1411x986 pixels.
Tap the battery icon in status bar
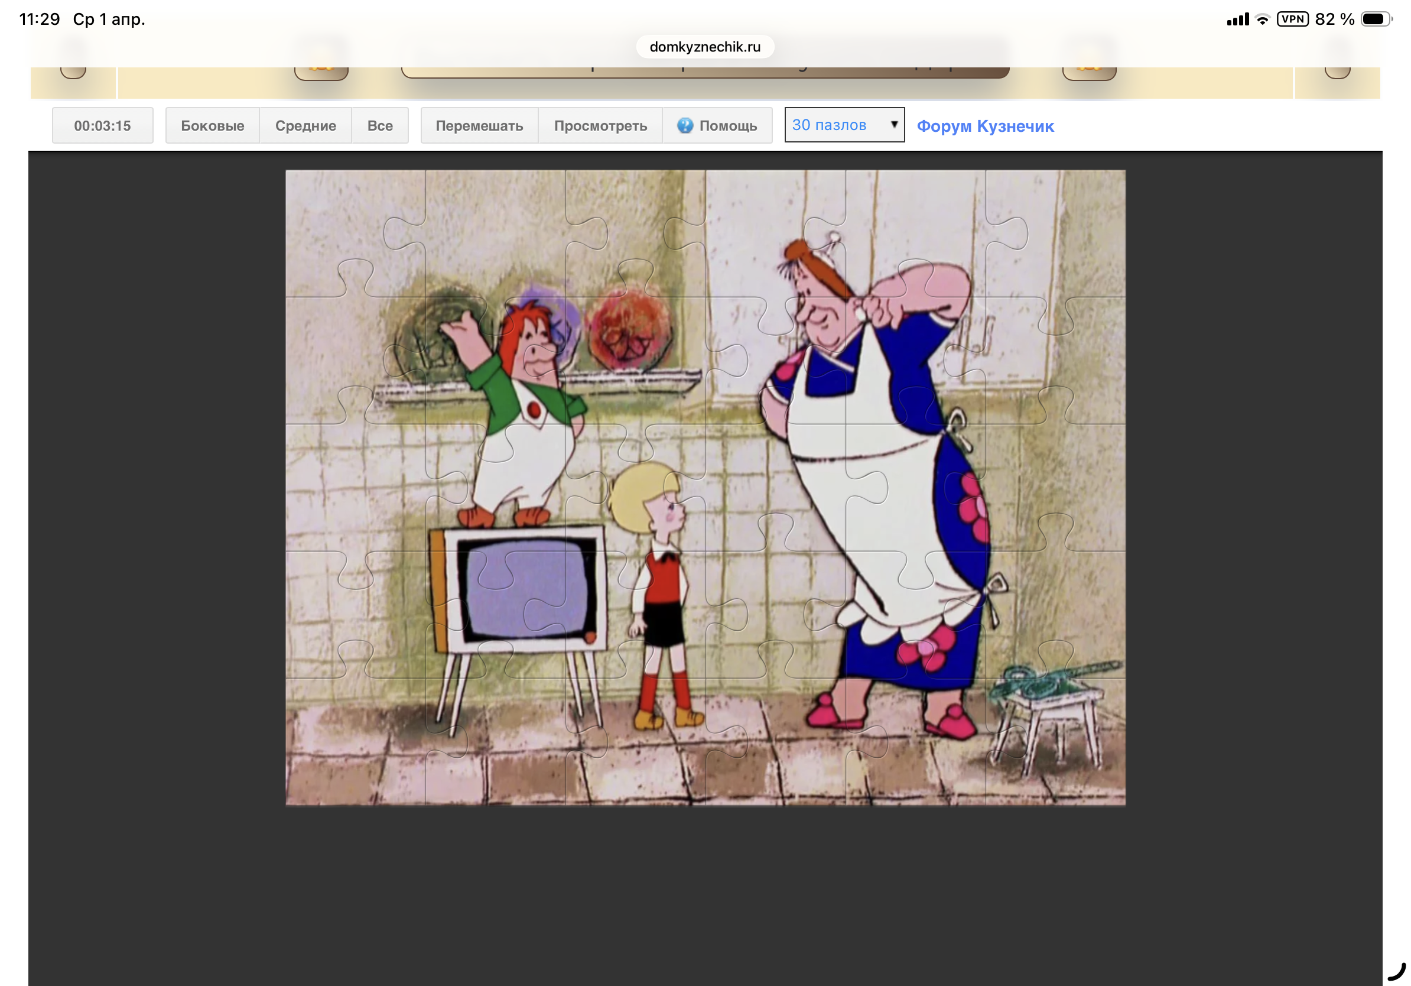1376,19
